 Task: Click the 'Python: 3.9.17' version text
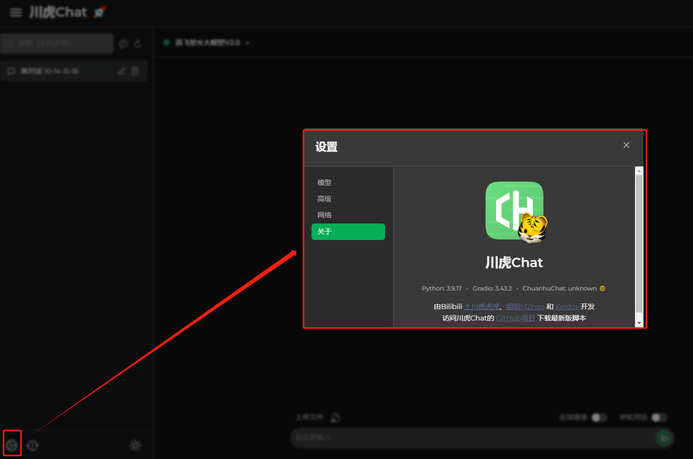pos(441,288)
